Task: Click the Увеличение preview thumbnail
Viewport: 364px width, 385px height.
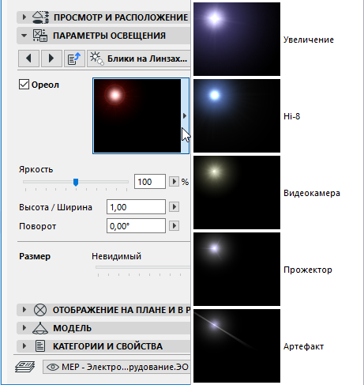Action: click(237, 39)
